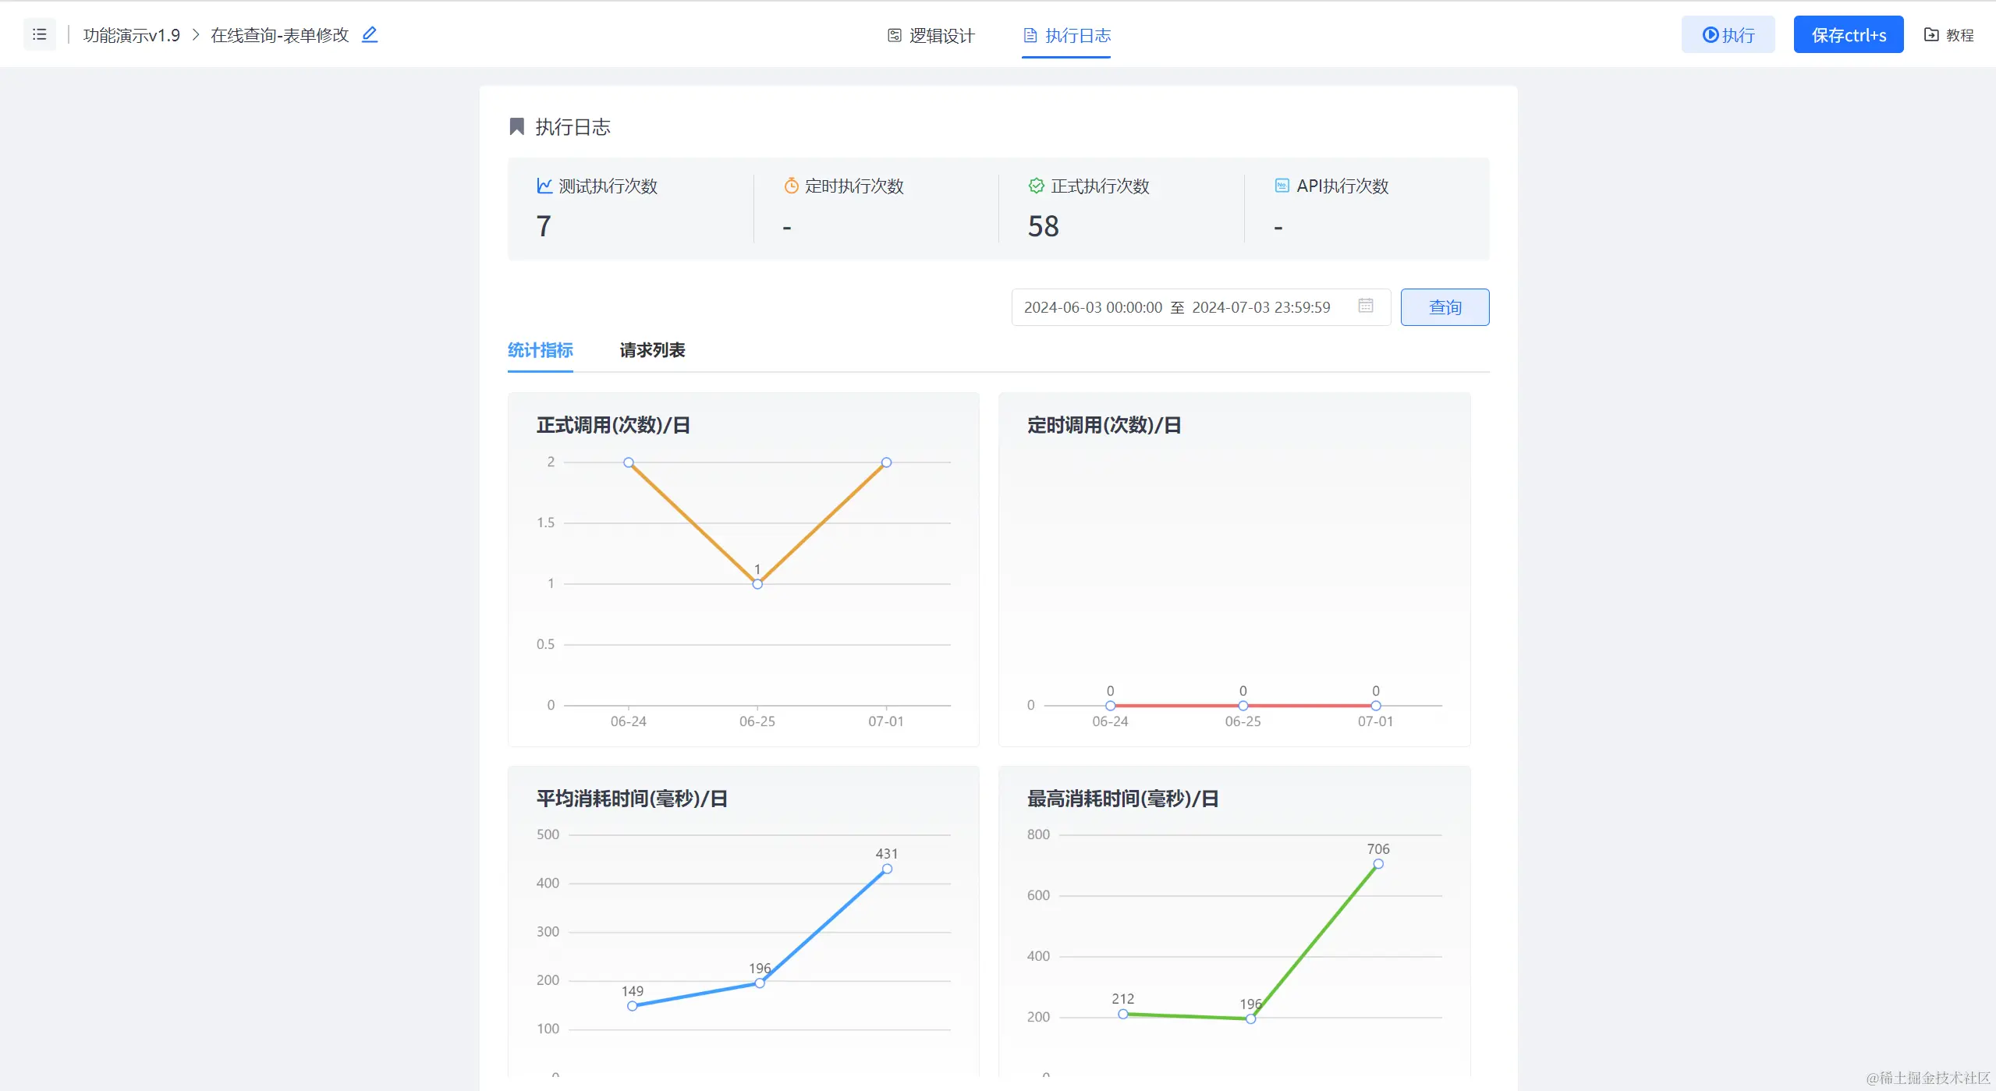1996x1091 pixels.
Task: Click the 功能演示v1.9 breadcrumb
Action: [x=131, y=35]
